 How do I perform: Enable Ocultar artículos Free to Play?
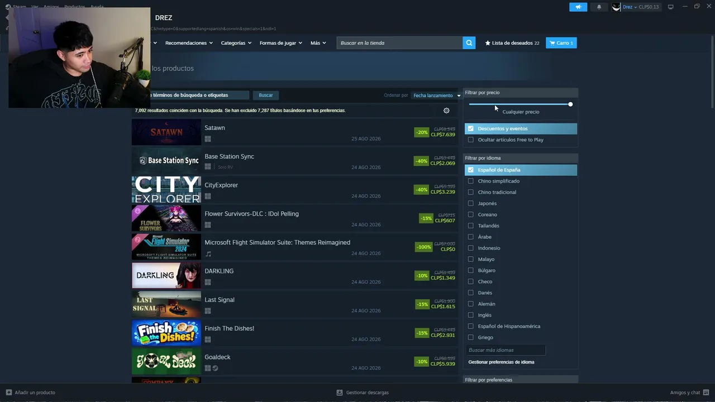470,140
